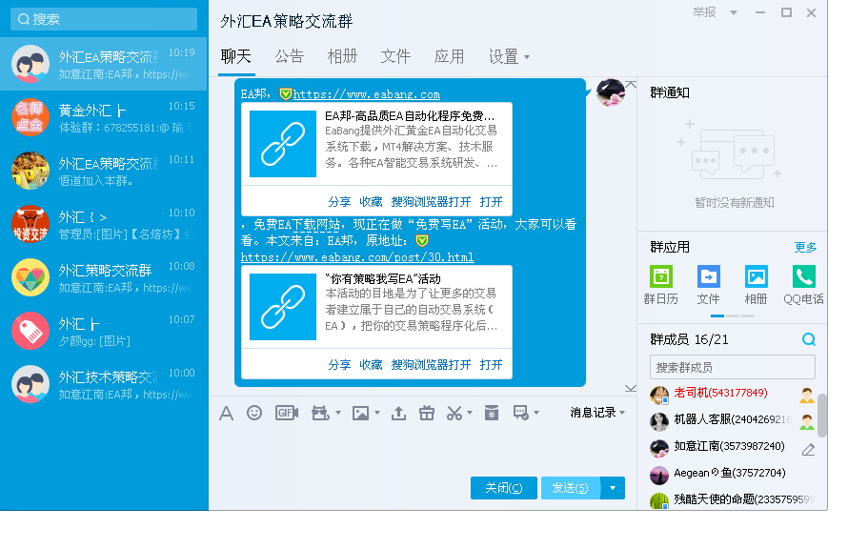Switch to the 相册 tab
Image resolution: width=848 pixels, height=549 pixels.
(x=342, y=56)
